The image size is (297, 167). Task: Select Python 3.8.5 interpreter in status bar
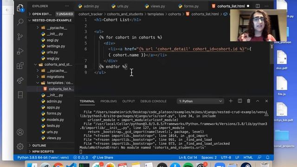click(43, 158)
